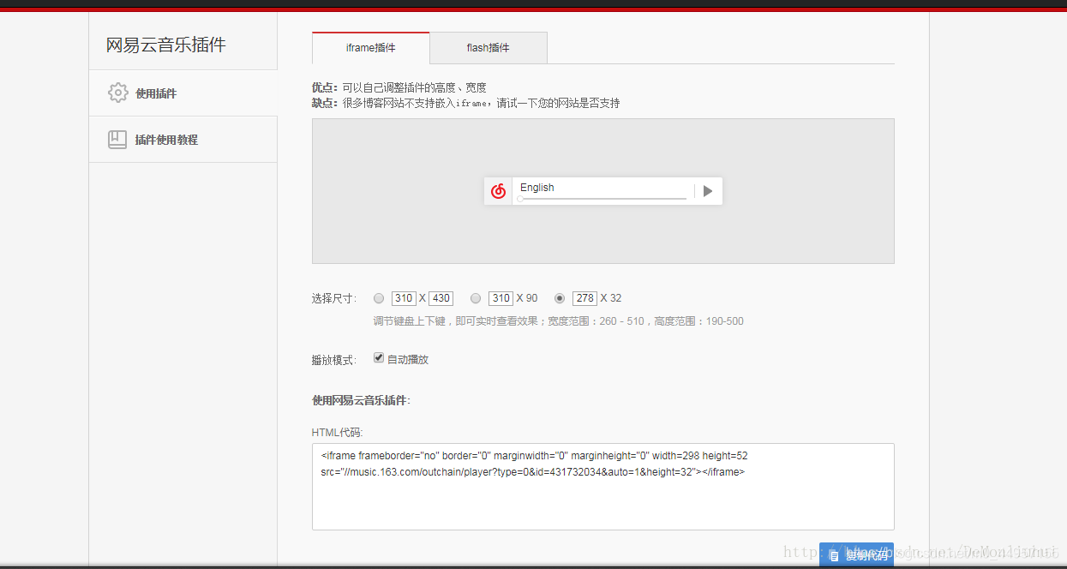The width and height of the screenshot is (1067, 569).
Task: Click the document icon on the copy code button
Action: 834,556
